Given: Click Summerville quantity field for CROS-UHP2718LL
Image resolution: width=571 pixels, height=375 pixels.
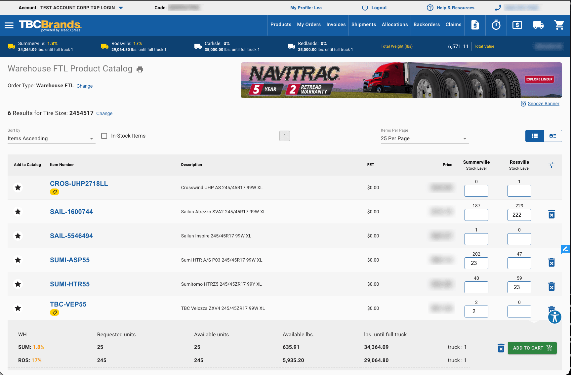Looking at the screenshot, I should point(476,191).
